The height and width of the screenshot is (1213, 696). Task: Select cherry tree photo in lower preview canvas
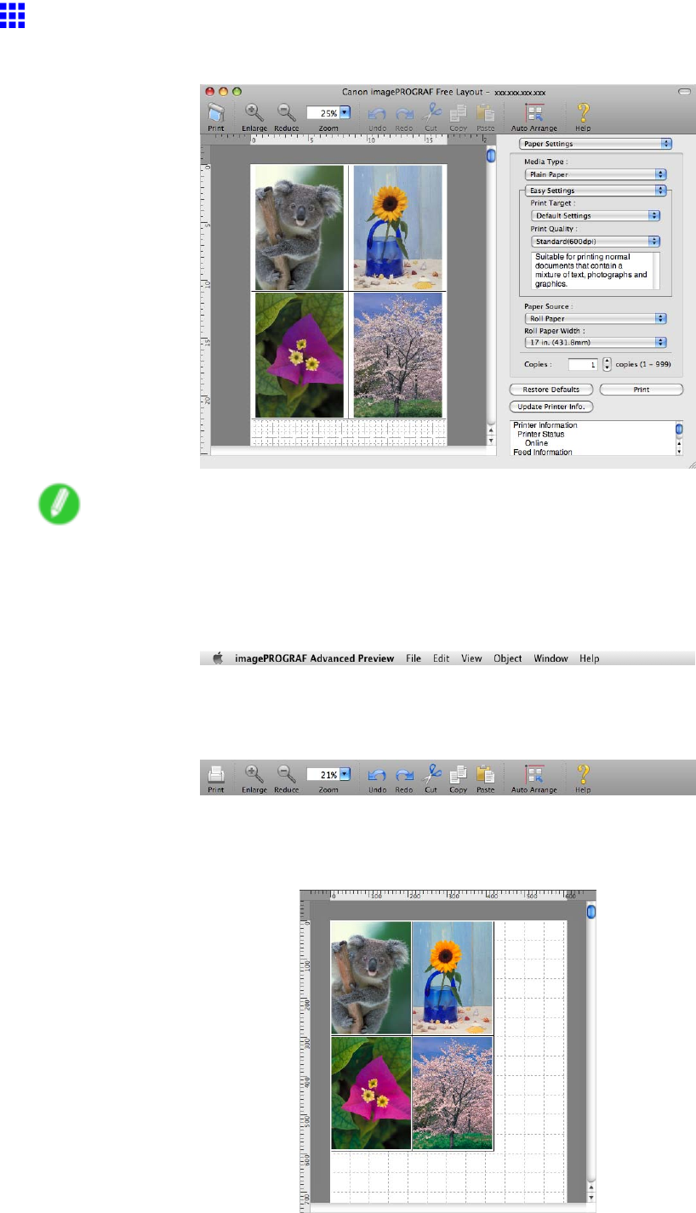tap(453, 1092)
